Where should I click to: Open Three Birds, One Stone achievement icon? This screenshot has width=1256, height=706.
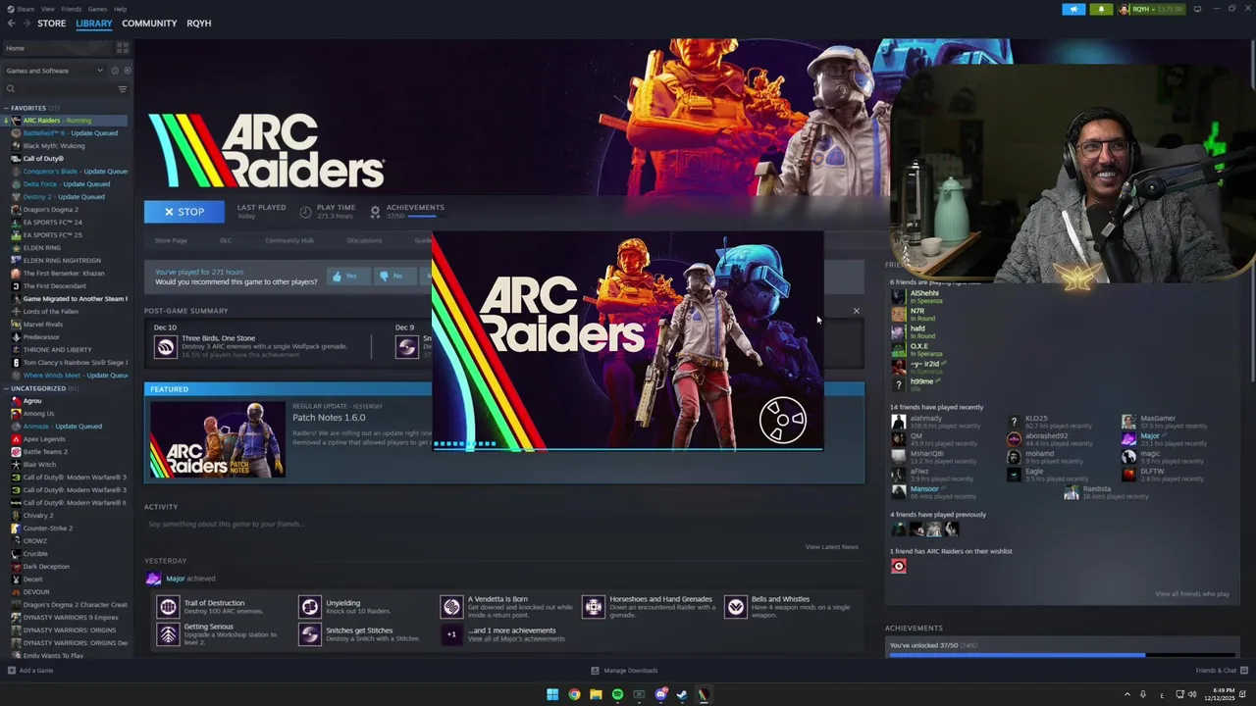pyautogui.click(x=165, y=346)
